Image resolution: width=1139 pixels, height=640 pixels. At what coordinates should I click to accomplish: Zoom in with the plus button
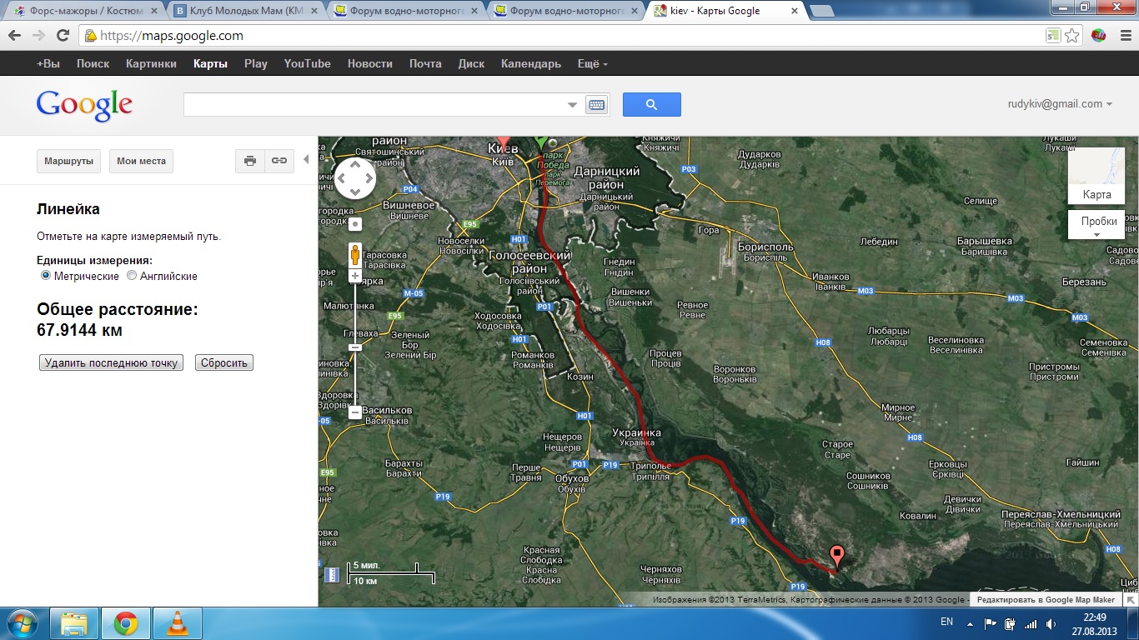[x=355, y=276]
